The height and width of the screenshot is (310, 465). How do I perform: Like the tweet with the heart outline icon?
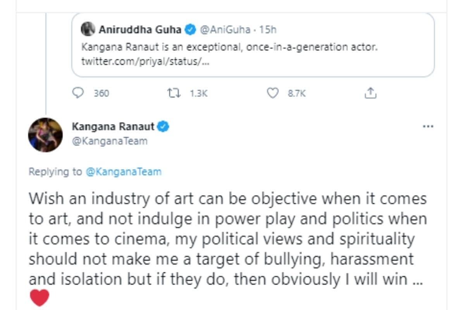click(x=273, y=93)
